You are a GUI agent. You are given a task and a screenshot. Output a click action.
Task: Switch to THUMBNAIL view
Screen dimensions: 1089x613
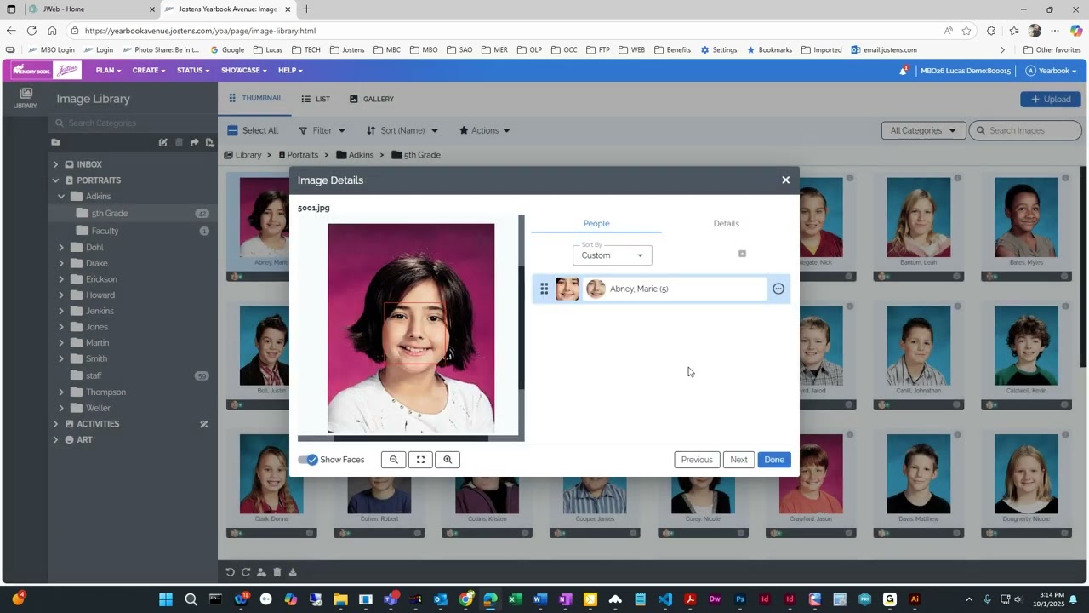(255, 99)
